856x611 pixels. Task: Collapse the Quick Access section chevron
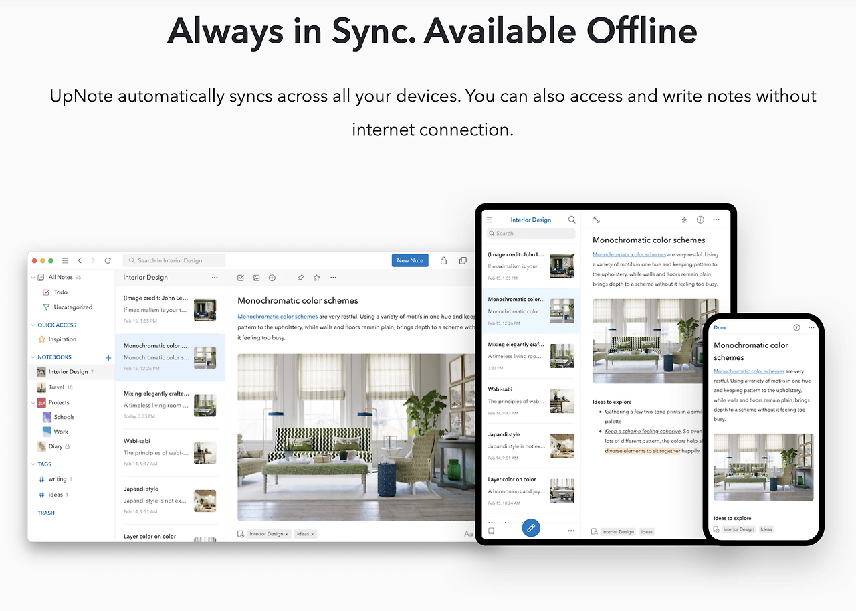tap(33, 325)
